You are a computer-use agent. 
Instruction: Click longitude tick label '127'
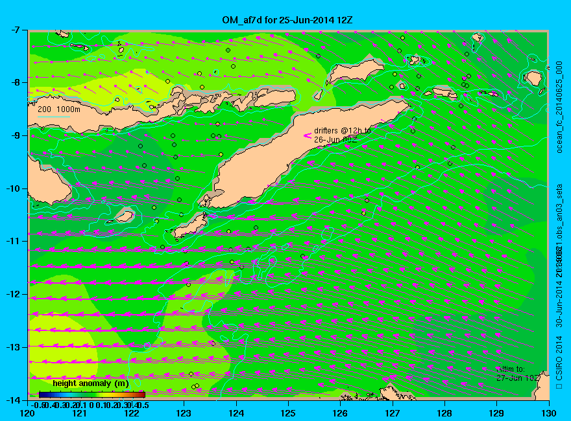393,413
